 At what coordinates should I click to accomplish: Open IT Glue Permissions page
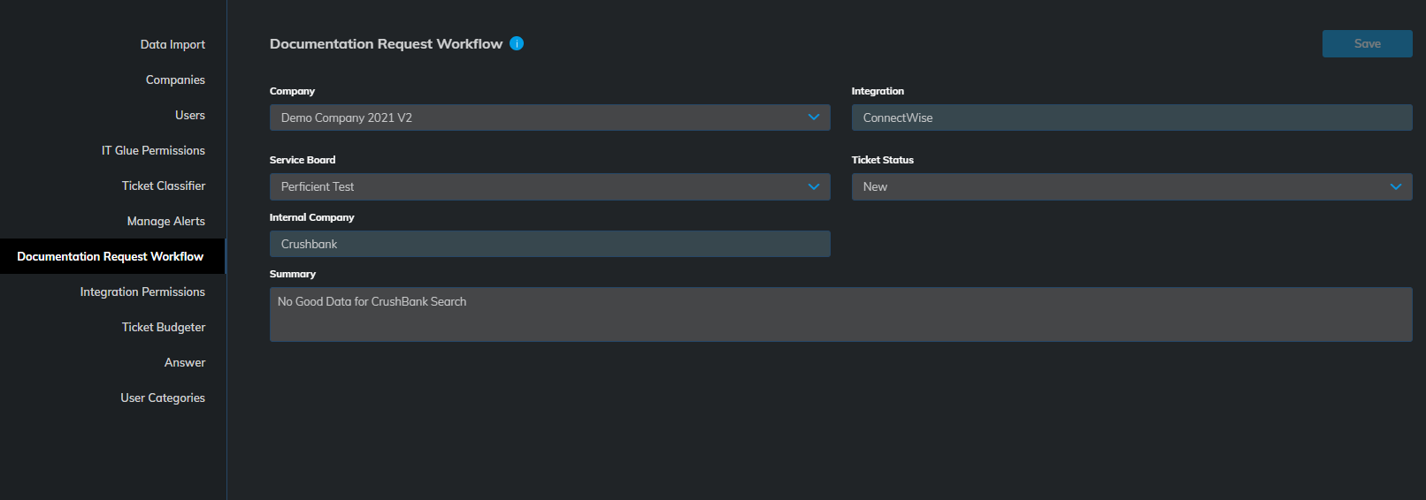click(153, 150)
